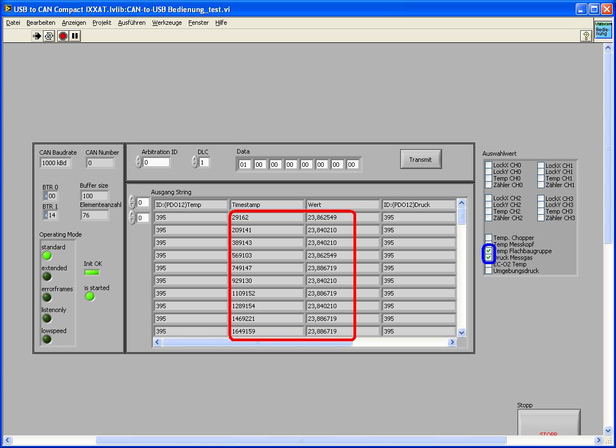Enable the Zähler CH1 checkbox
The image size is (616, 448).
pyautogui.click(x=541, y=185)
